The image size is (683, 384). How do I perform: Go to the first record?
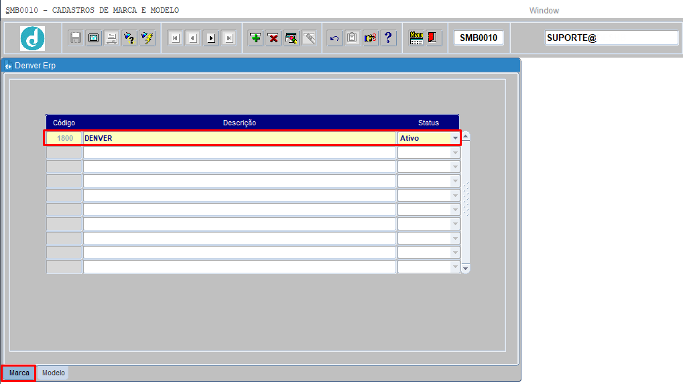(x=175, y=38)
